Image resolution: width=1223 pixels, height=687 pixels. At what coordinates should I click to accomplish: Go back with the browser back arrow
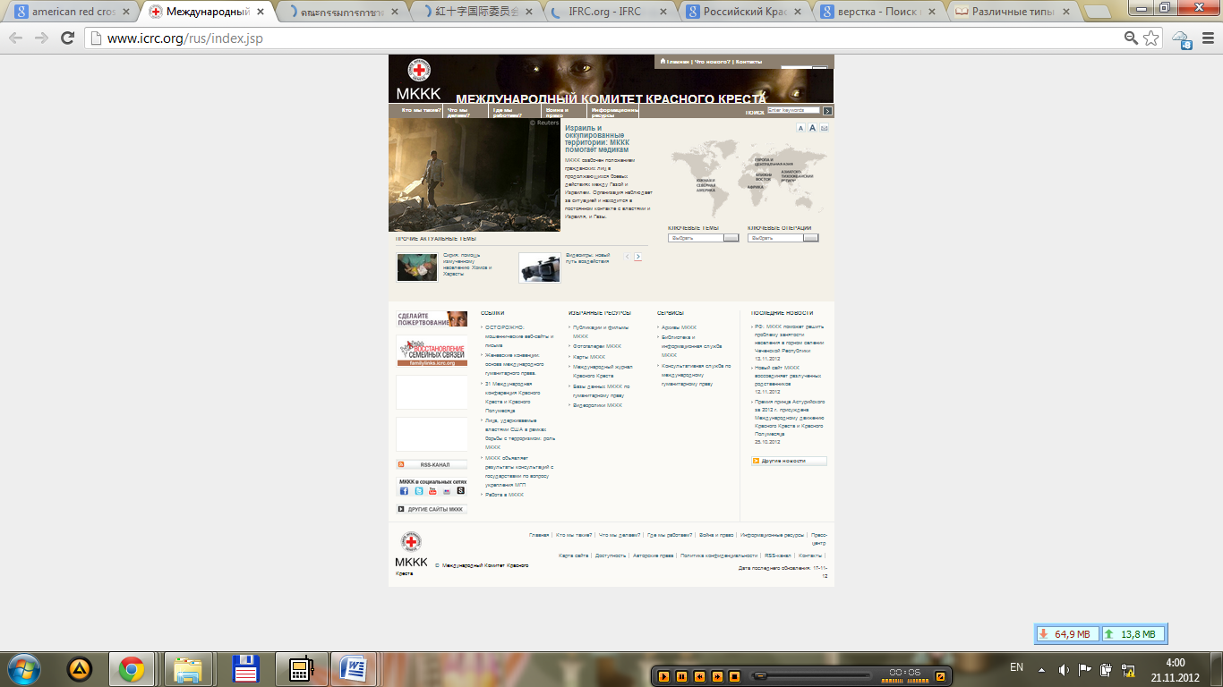pyautogui.click(x=16, y=38)
